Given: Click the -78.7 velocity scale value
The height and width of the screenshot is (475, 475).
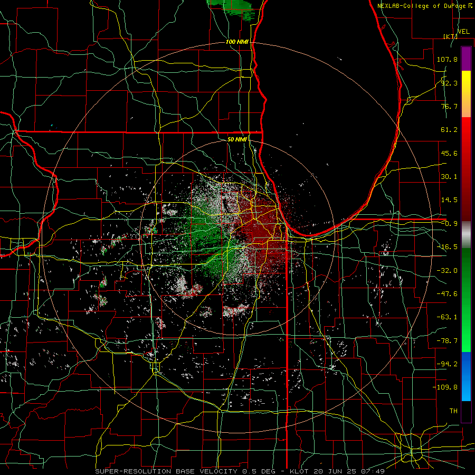Looking at the screenshot, I should click(447, 341).
